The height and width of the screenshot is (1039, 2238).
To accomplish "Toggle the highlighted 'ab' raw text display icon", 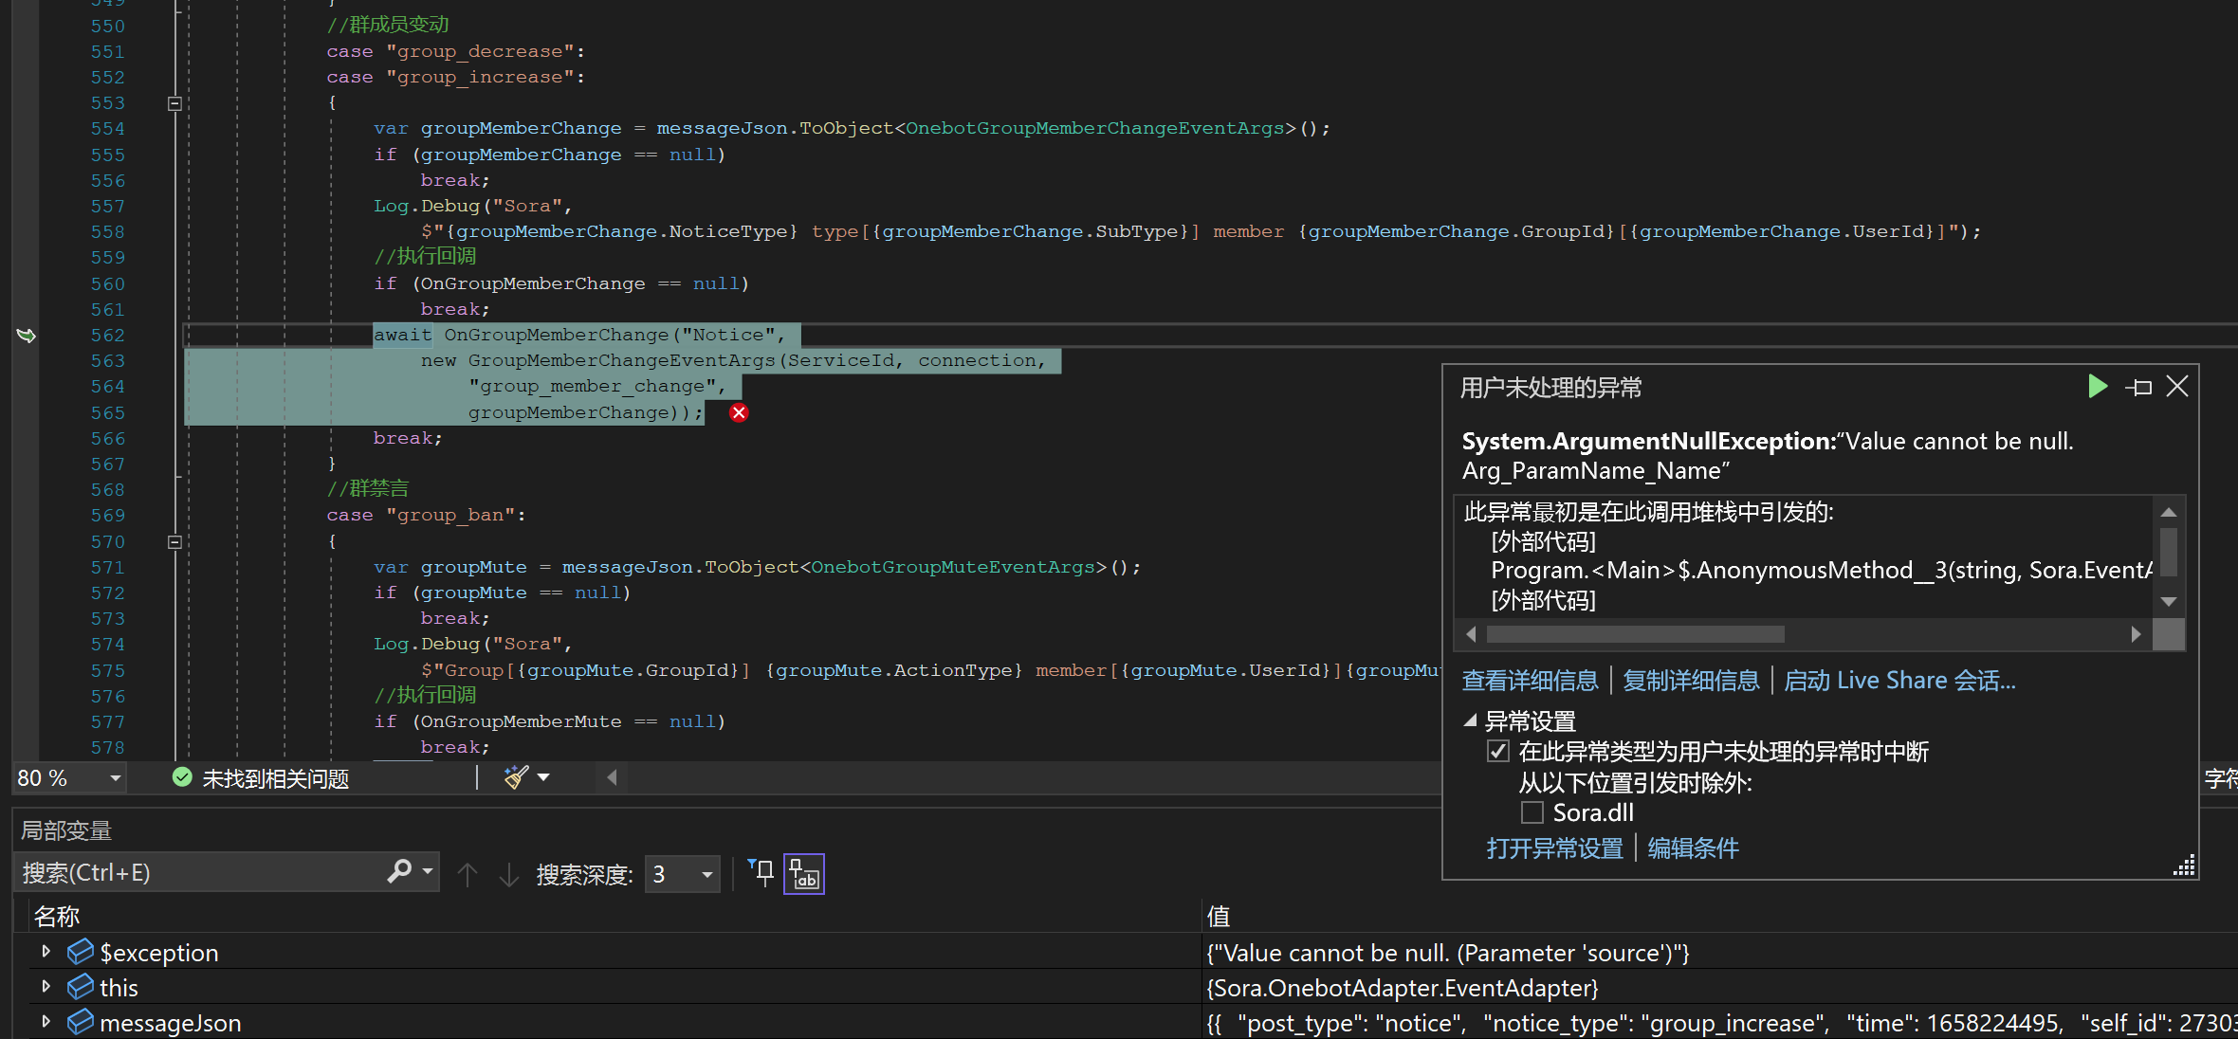I will coord(803,873).
